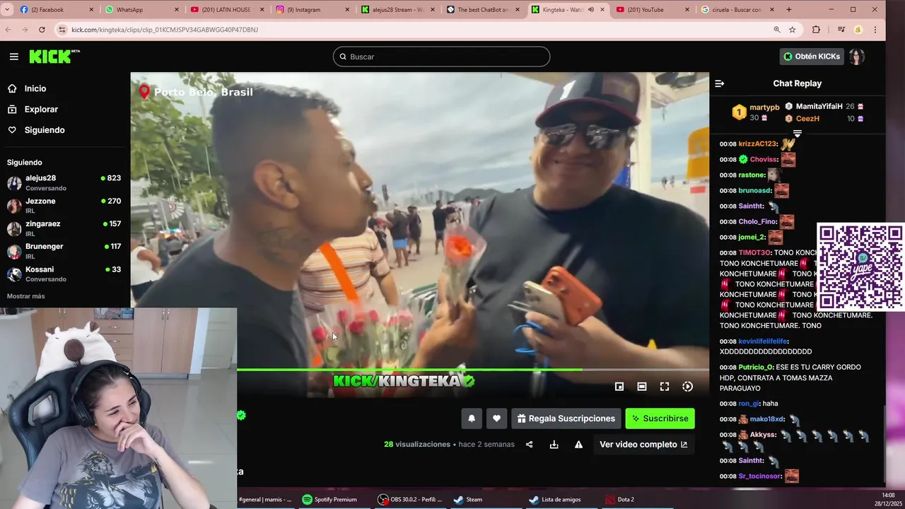Click the KICK logo
This screenshot has width=905, height=509.
(54, 57)
